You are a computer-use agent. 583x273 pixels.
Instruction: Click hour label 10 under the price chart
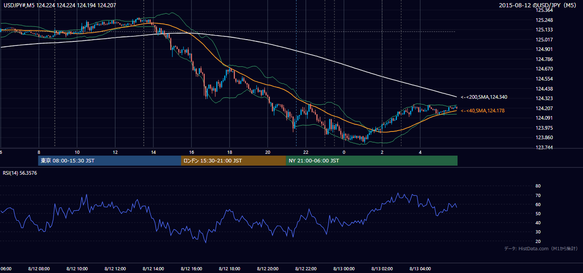[77, 152]
